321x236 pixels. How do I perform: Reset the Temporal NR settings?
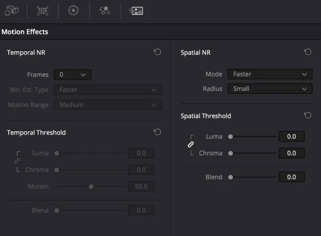click(157, 52)
